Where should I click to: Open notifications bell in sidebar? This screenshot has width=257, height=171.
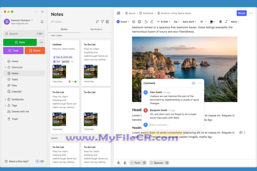click(42, 22)
